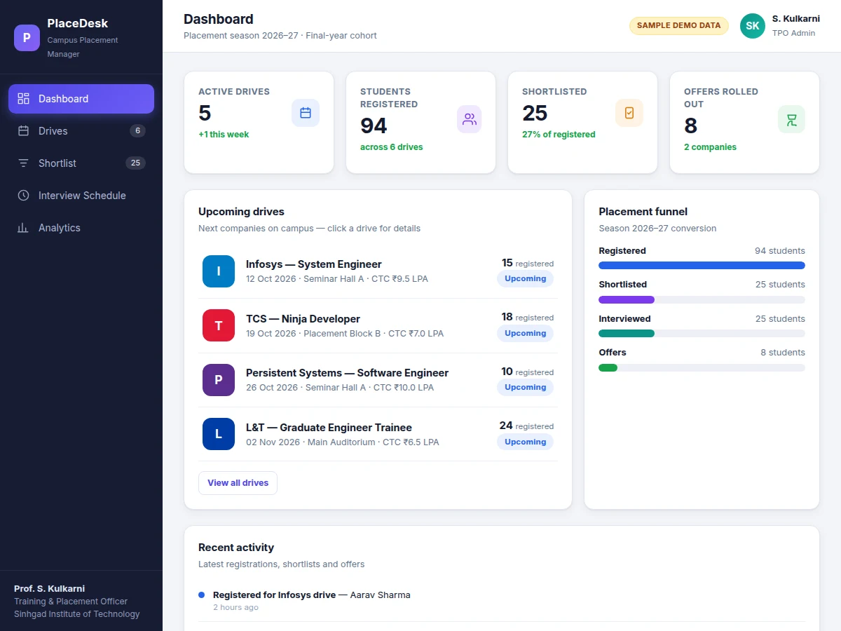Click the Offers Rolled Out award icon
841x631 pixels.
pos(791,119)
